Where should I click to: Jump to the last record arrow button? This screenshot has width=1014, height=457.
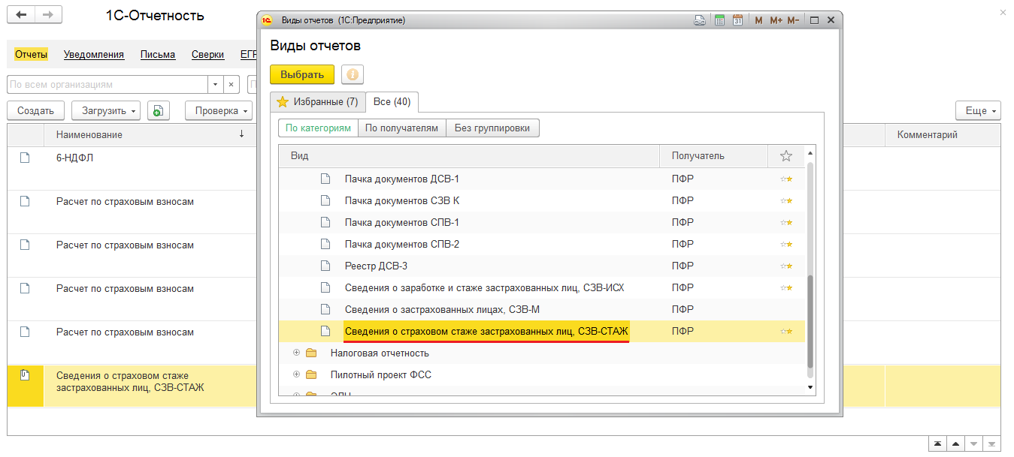coord(992,444)
